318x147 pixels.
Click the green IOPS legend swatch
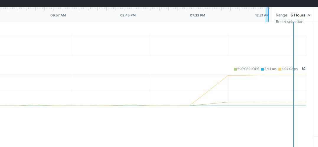[235, 69]
